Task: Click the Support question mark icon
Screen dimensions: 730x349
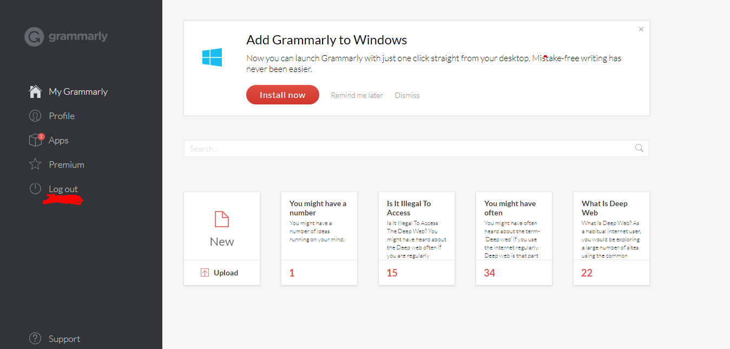Action: coord(35,339)
